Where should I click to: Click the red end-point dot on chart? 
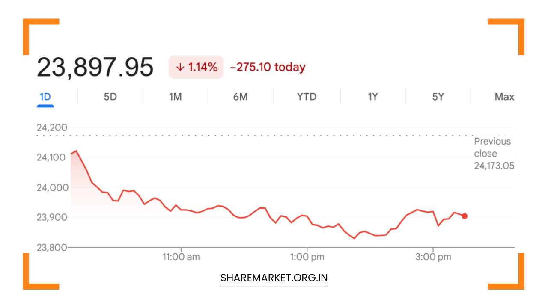(465, 216)
